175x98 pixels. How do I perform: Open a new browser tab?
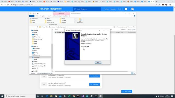click(x=157, y=2)
